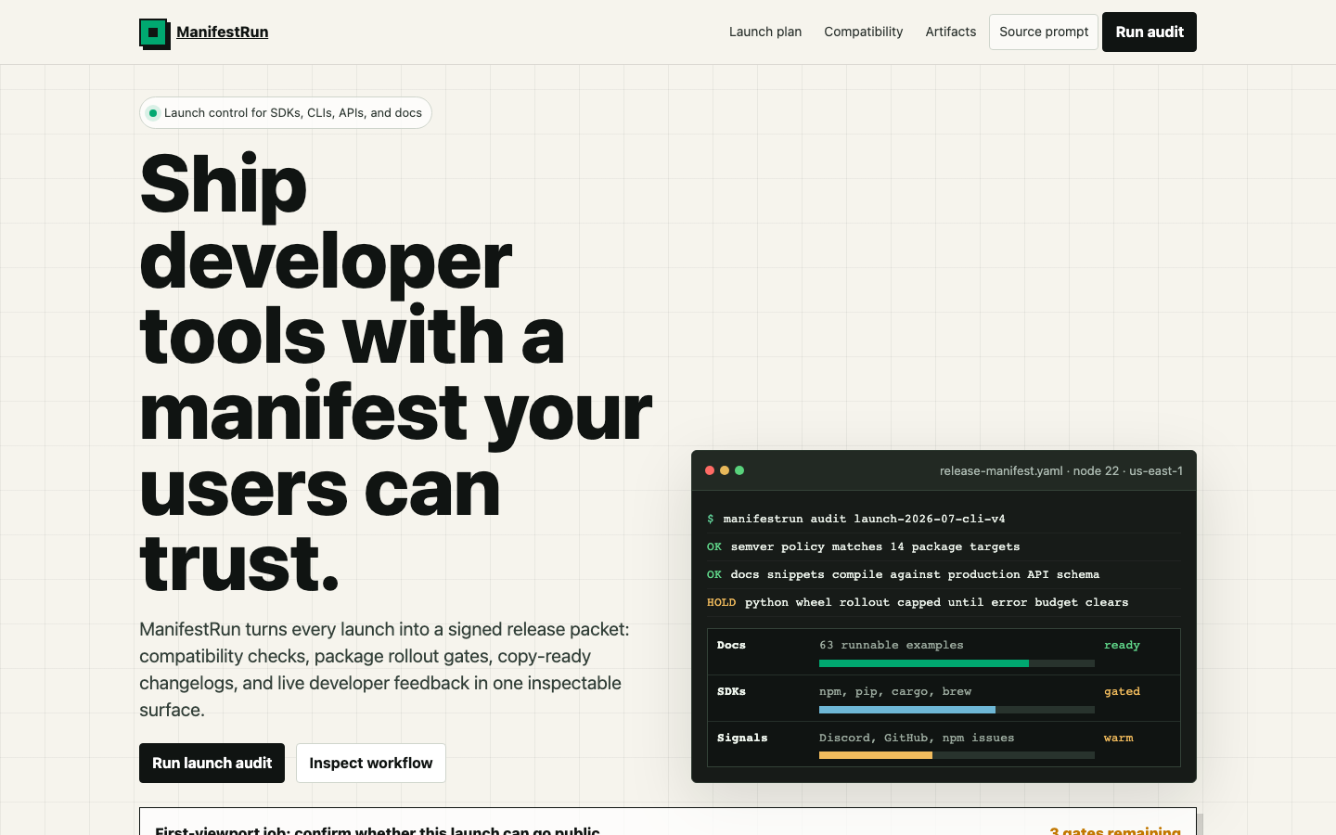The height and width of the screenshot is (835, 1336).
Task: Click 'Discord, GitHub, npm issues' text
Action: [x=917, y=738]
